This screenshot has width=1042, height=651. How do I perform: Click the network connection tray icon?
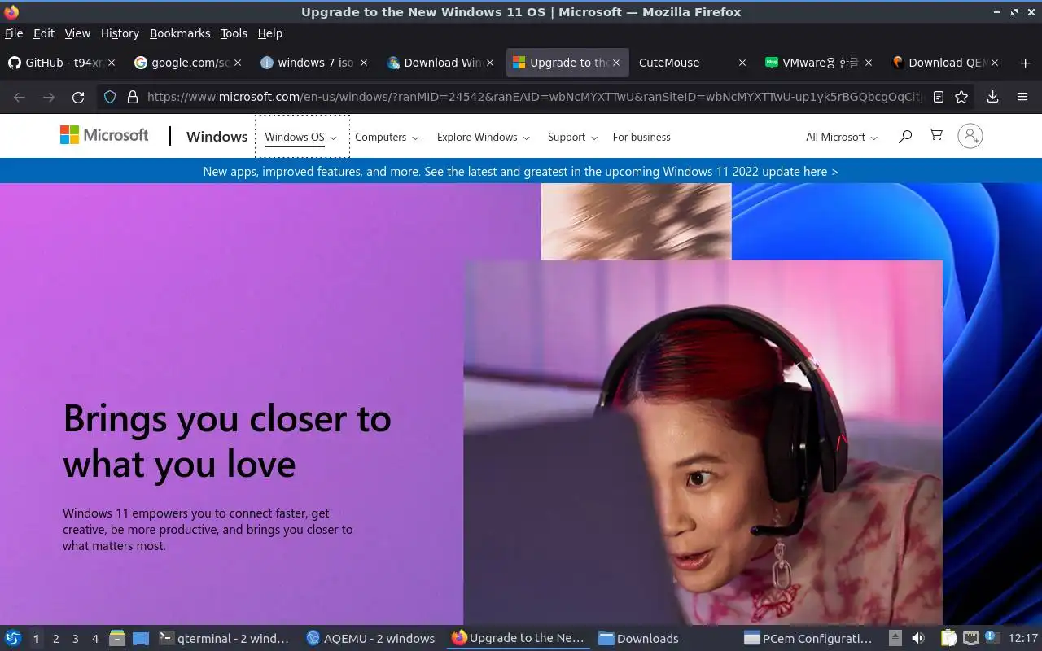point(970,638)
